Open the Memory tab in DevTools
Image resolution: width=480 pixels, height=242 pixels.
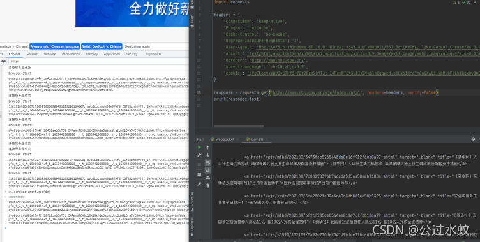[91, 54]
